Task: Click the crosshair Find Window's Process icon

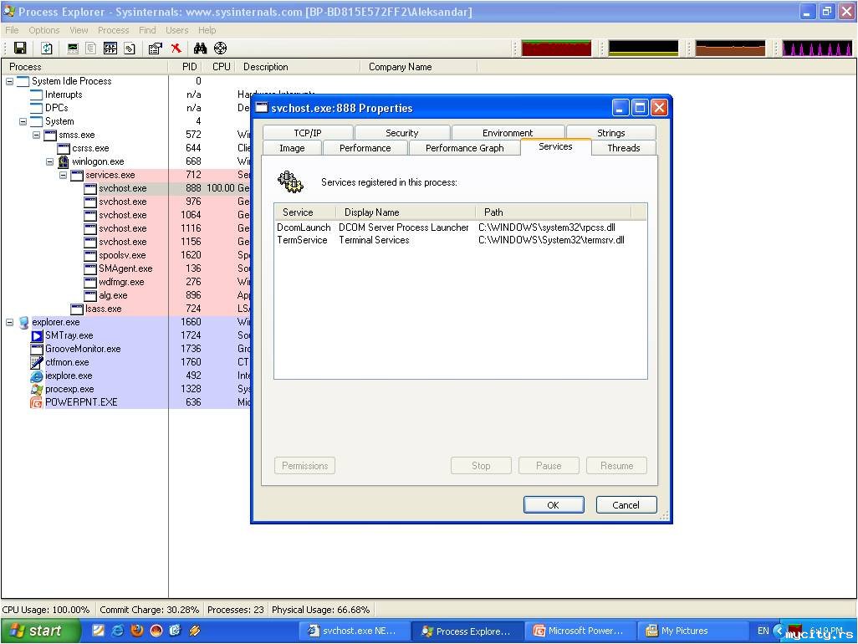Action: pyautogui.click(x=221, y=49)
